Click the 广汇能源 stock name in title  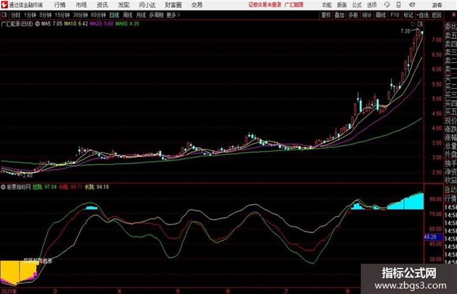pyautogui.click(x=294, y=5)
